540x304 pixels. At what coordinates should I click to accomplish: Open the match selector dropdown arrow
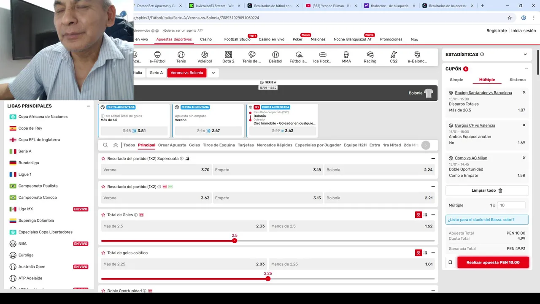click(x=213, y=73)
